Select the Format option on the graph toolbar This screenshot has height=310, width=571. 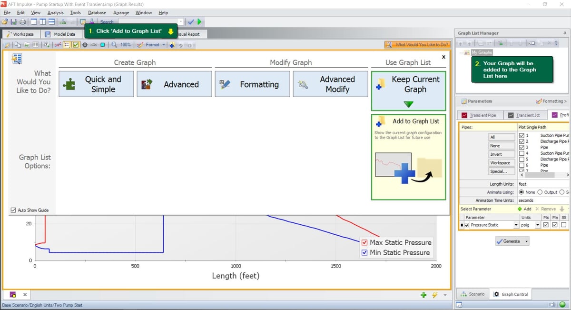[150, 45]
